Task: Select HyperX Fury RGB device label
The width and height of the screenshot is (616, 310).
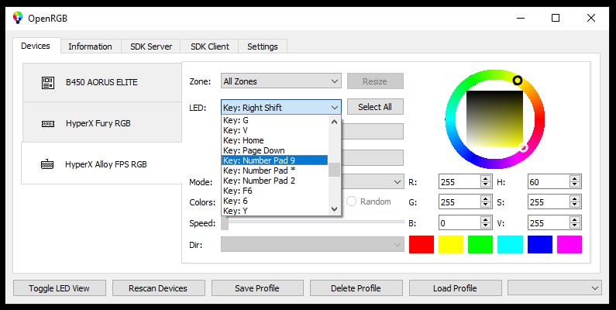Action: (x=98, y=123)
